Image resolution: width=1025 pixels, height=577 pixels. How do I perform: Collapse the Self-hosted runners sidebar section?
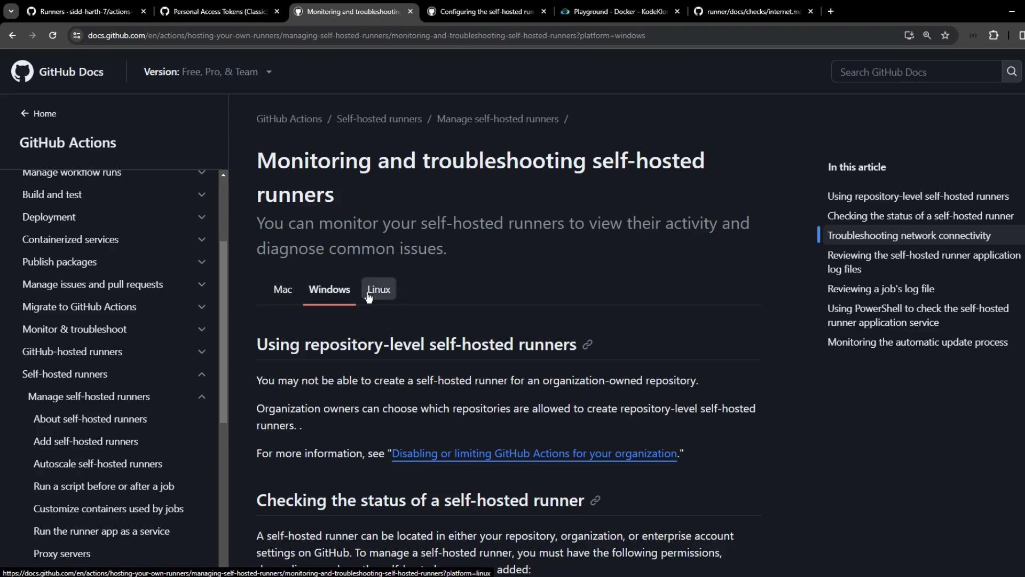(202, 374)
